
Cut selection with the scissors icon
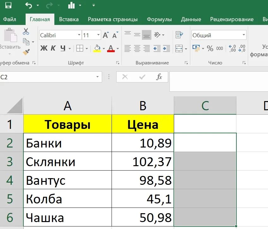click(x=26, y=31)
